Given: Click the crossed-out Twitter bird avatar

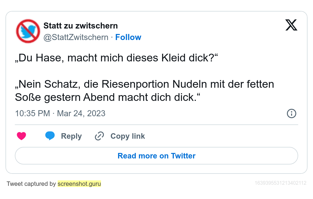Looking at the screenshot, I should point(28,31).
